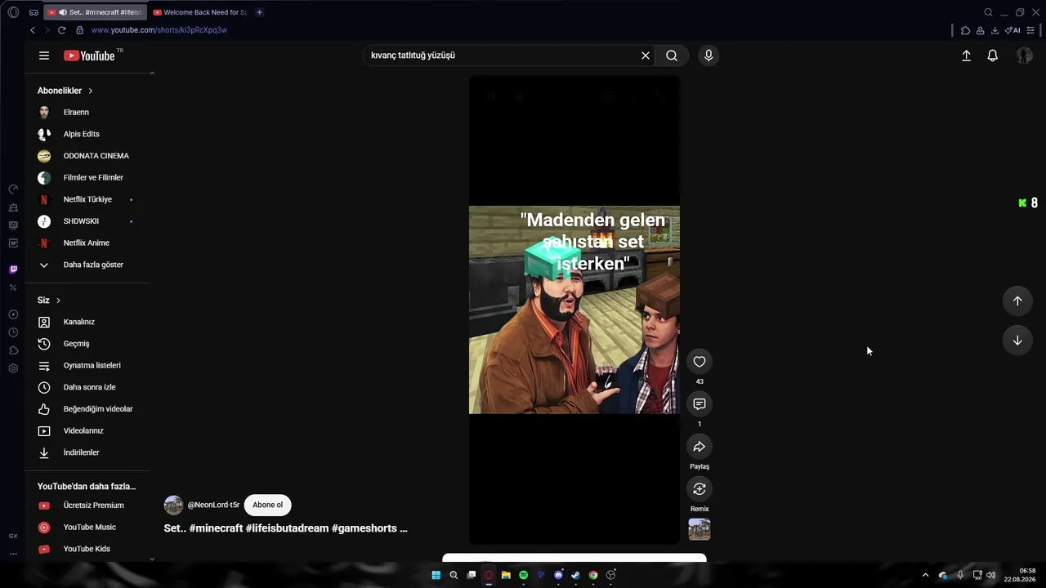Open the account avatar menu
The height and width of the screenshot is (588, 1046).
click(x=1024, y=56)
